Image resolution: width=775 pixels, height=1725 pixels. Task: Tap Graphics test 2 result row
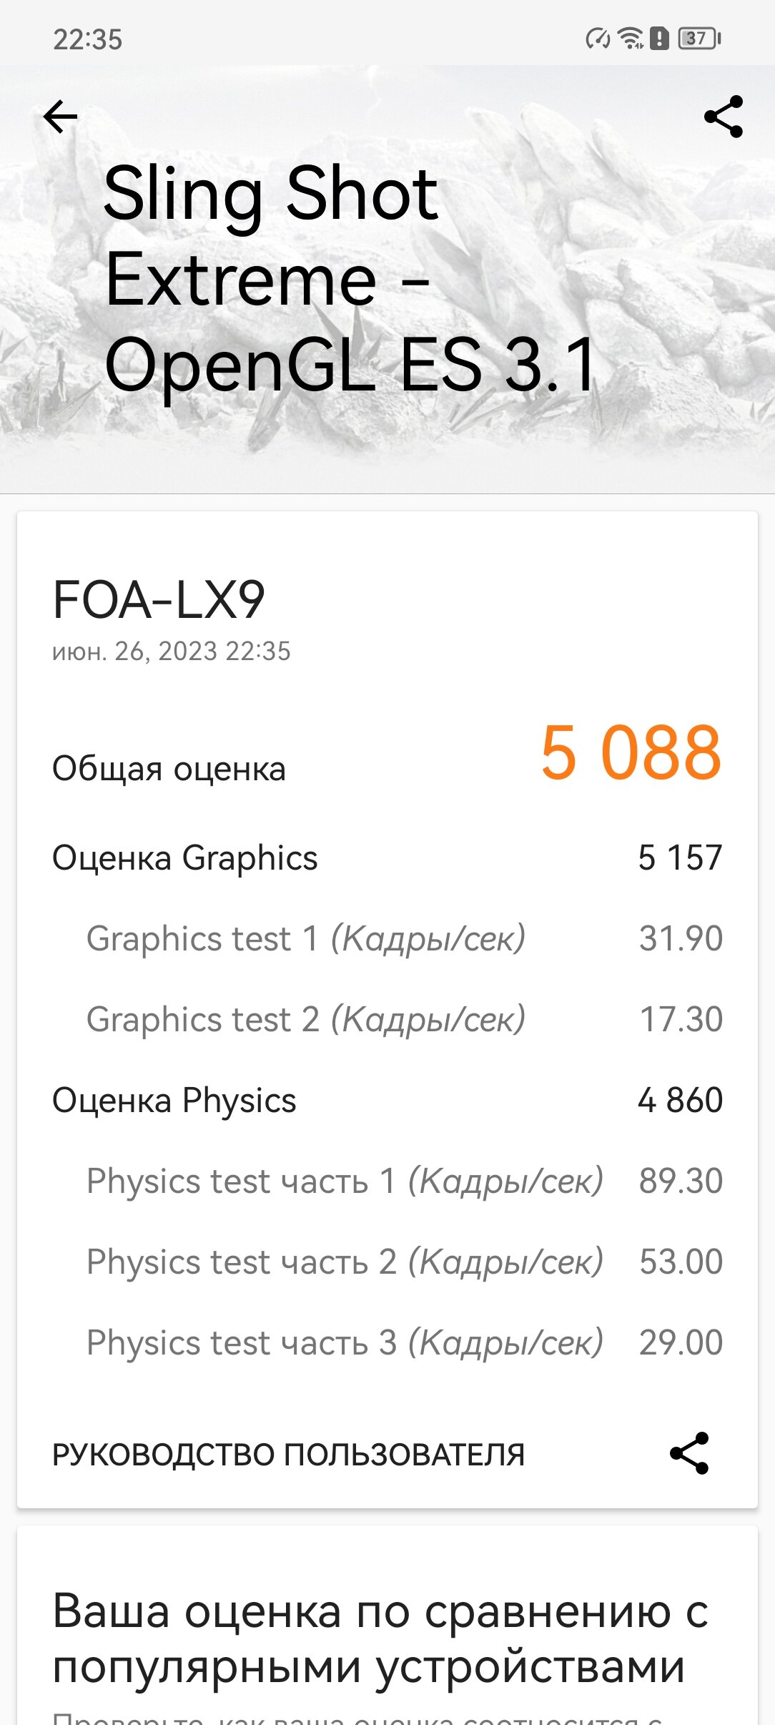(x=404, y=1019)
